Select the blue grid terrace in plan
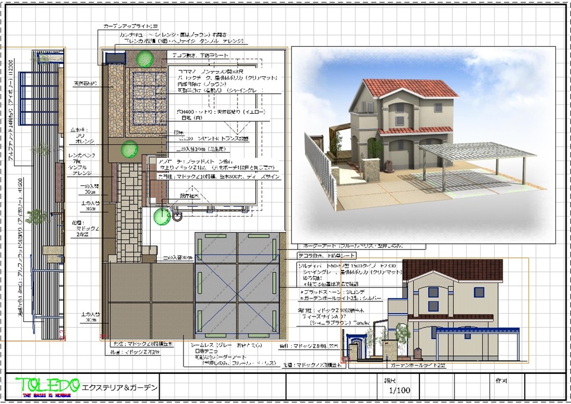This screenshot has width=571, height=404. pyautogui.click(x=147, y=96)
